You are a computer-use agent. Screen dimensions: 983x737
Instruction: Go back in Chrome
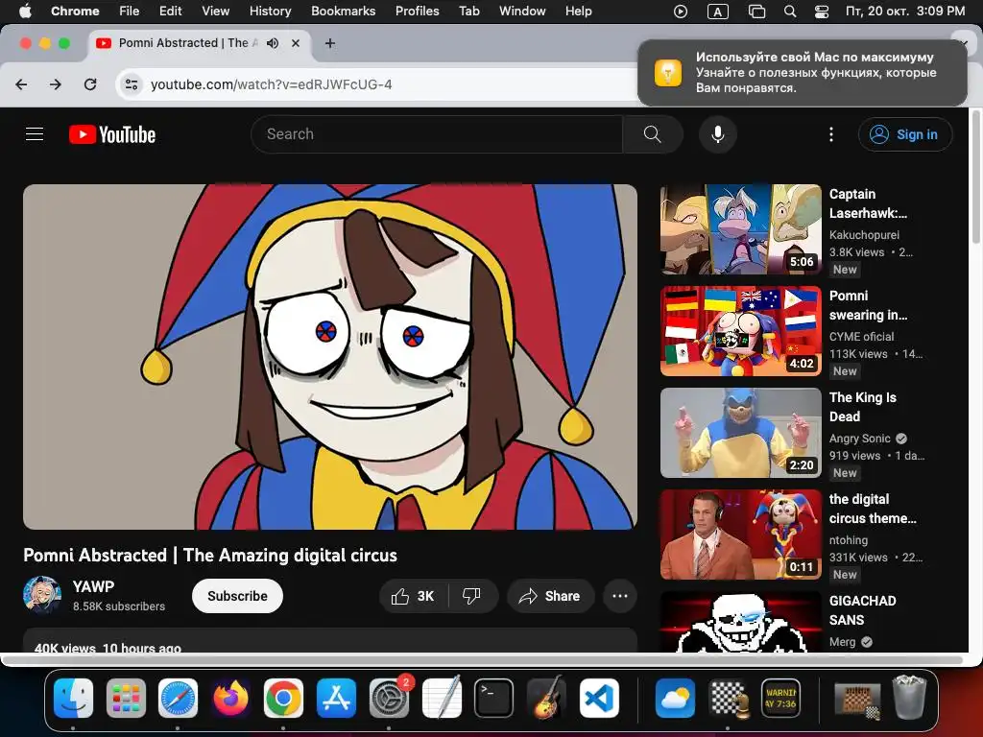pos(21,84)
